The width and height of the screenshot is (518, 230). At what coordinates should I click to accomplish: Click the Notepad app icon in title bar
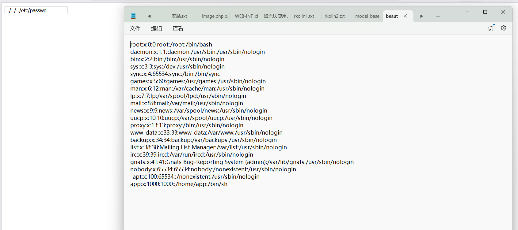pos(133,16)
